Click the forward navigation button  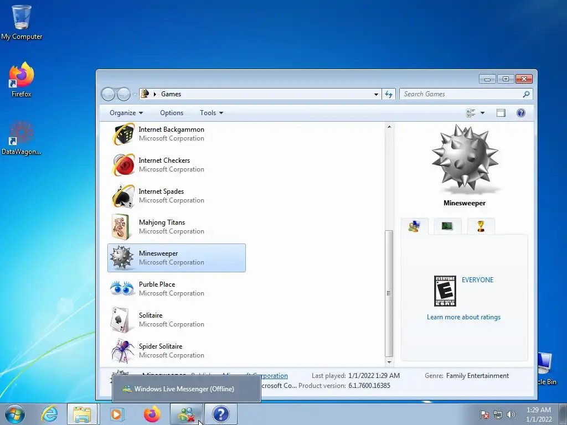[x=123, y=94]
